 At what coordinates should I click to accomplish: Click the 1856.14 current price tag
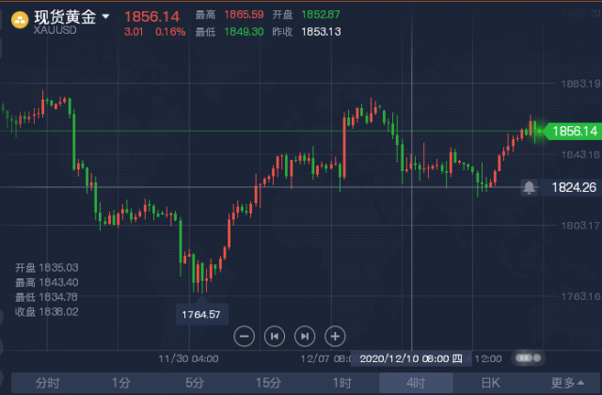point(575,132)
